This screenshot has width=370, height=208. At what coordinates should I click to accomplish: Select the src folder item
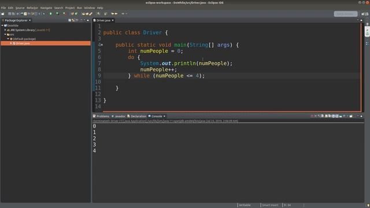tap(10, 35)
